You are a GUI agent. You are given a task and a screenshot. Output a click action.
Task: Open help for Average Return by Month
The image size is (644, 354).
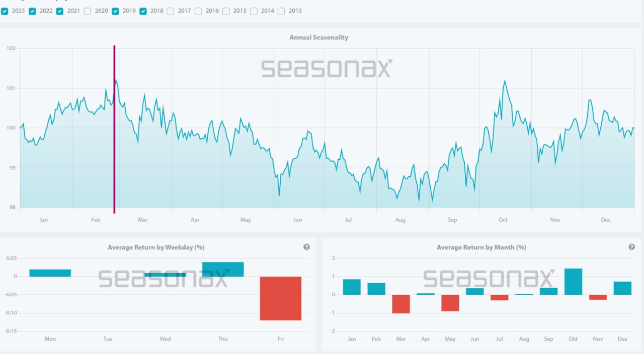tap(632, 247)
